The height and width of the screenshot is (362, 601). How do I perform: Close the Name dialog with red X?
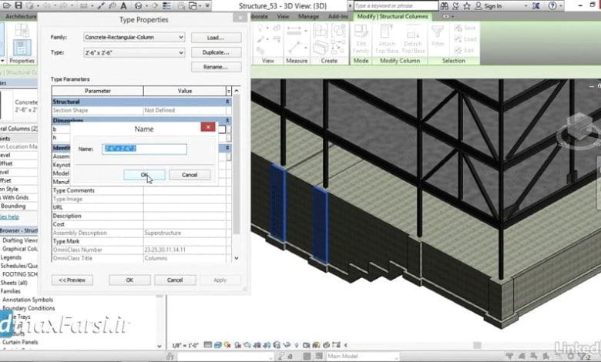click(x=208, y=127)
